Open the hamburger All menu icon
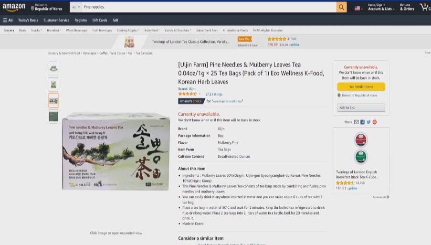The image size is (431, 245). [5, 21]
